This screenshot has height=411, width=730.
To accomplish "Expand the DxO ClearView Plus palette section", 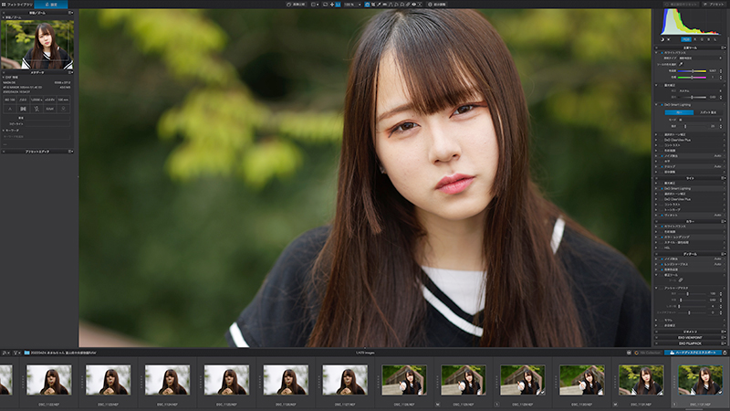I will pos(656,140).
